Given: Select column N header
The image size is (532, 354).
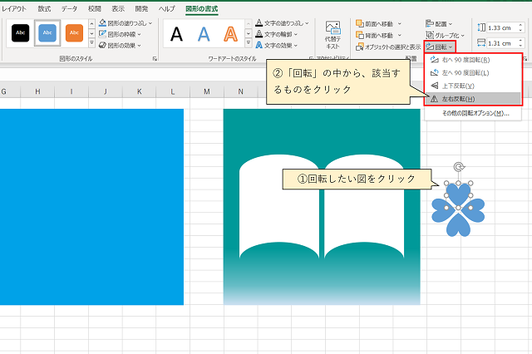Looking at the screenshot, I should (240, 91).
